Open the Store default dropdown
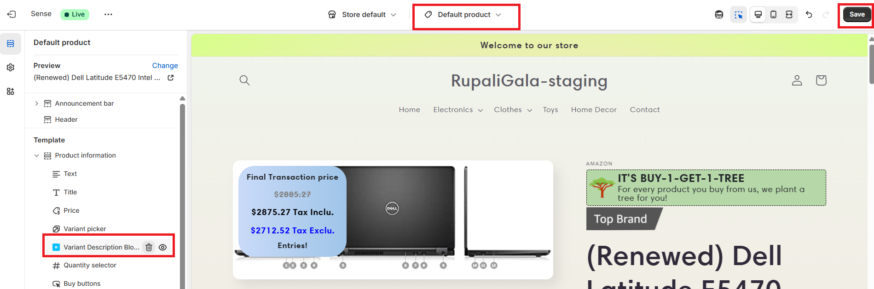The image size is (874, 289). click(362, 15)
